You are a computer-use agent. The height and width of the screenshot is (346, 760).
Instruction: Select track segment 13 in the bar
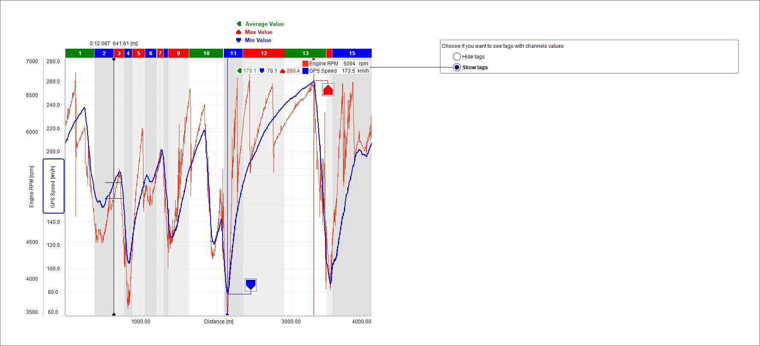click(x=305, y=53)
